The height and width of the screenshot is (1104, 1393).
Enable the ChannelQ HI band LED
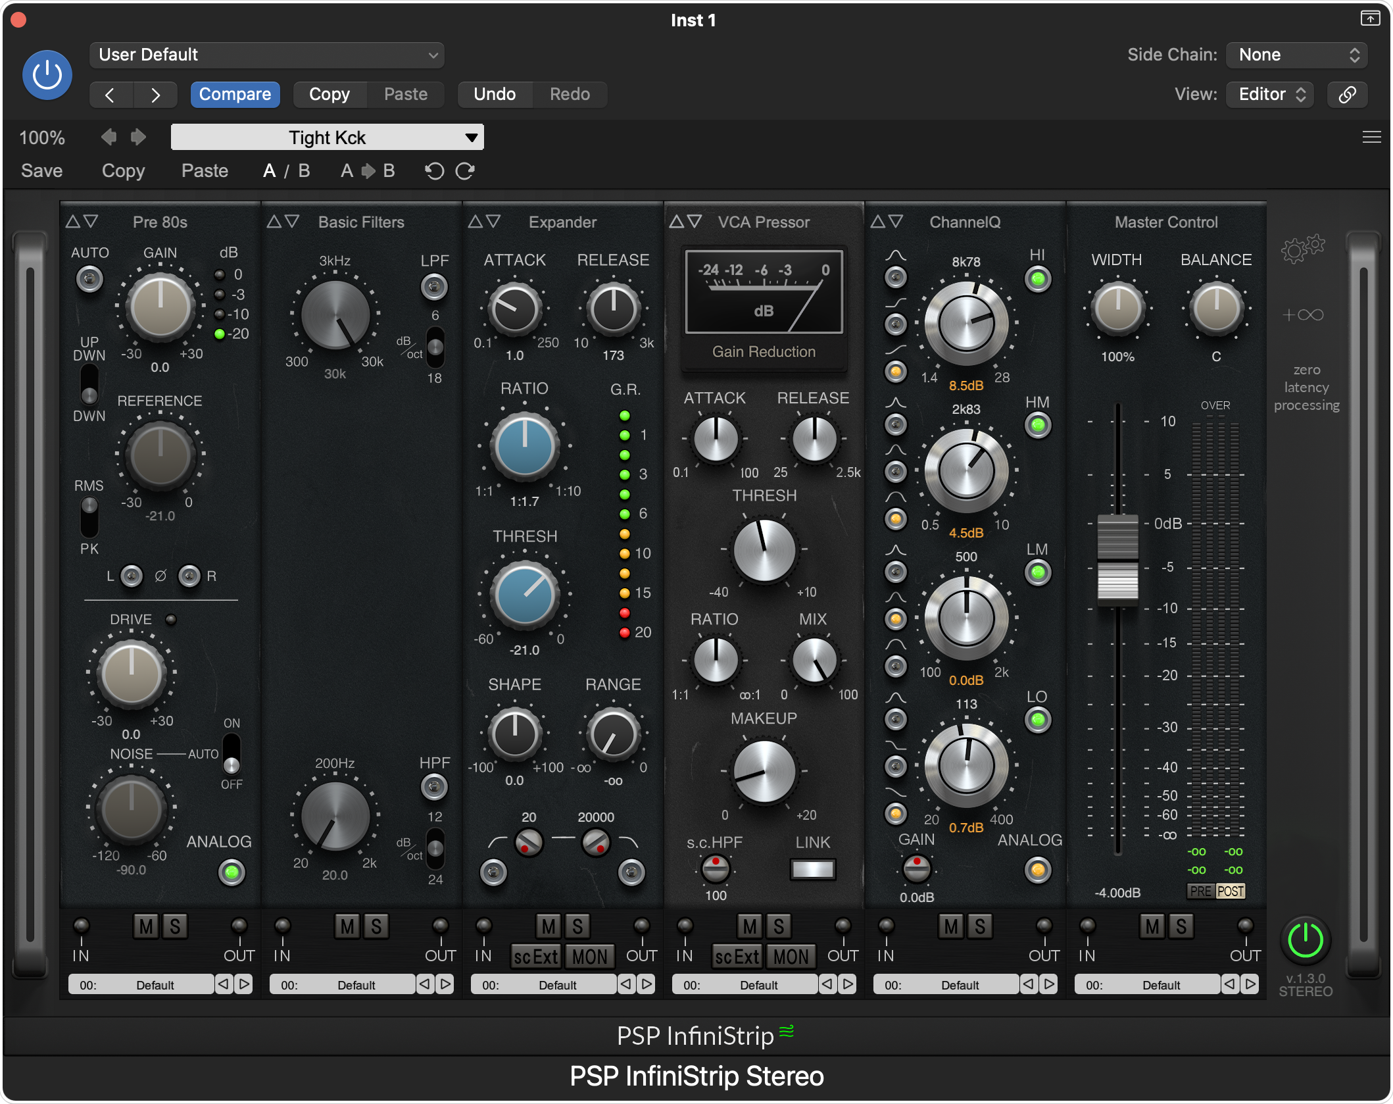tap(1037, 279)
